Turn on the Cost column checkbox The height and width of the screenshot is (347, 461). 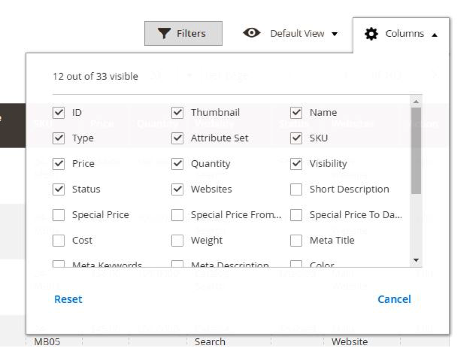pos(59,241)
